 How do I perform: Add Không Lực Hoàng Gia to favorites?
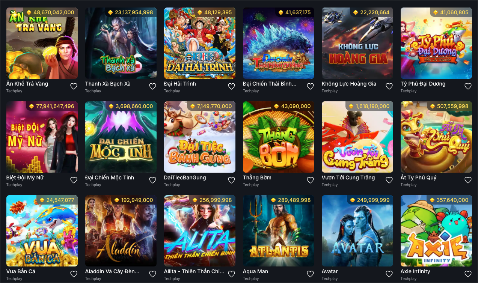click(389, 86)
